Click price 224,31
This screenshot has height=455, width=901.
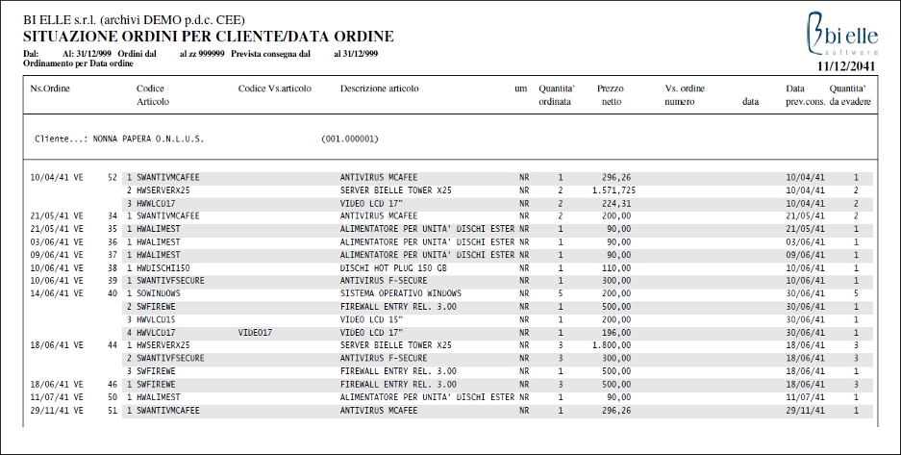(x=616, y=204)
